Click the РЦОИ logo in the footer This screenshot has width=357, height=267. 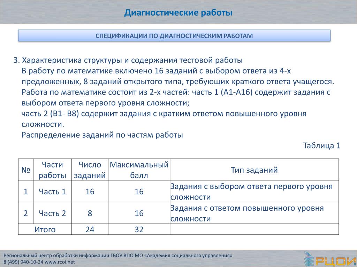(x=330, y=259)
